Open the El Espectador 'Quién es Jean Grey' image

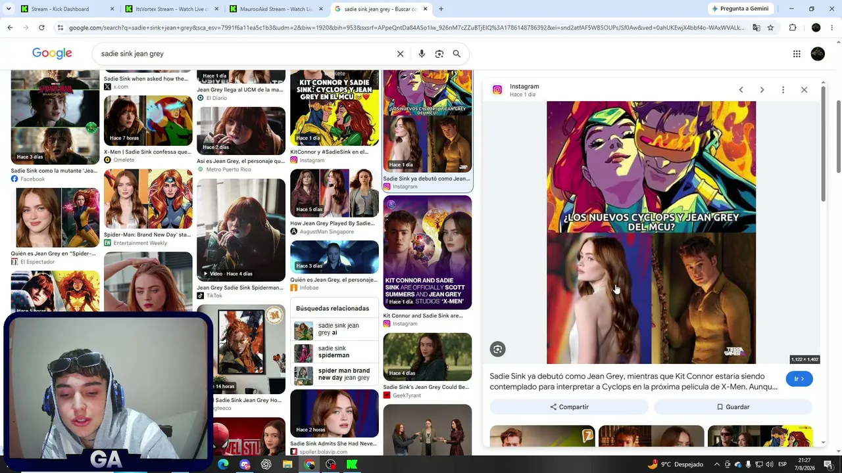[x=55, y=217]
